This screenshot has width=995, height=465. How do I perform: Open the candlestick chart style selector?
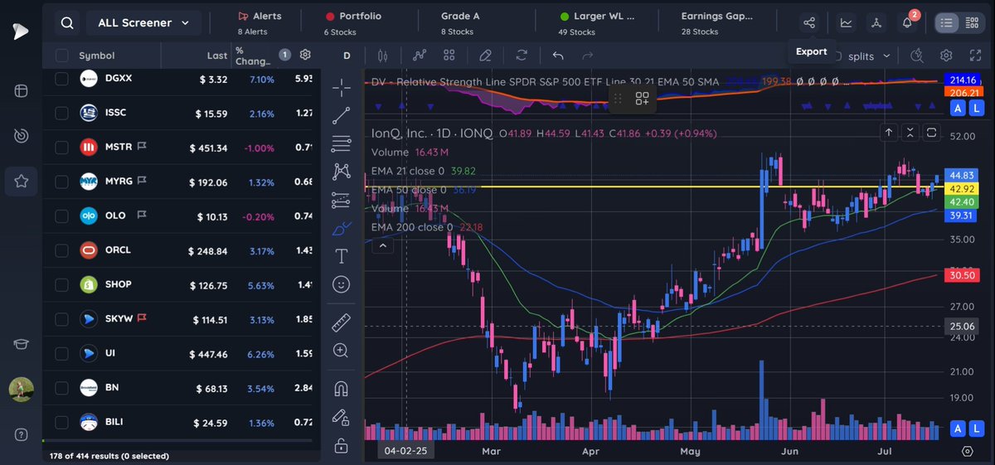pyautogui.click(x=382, y=56)
